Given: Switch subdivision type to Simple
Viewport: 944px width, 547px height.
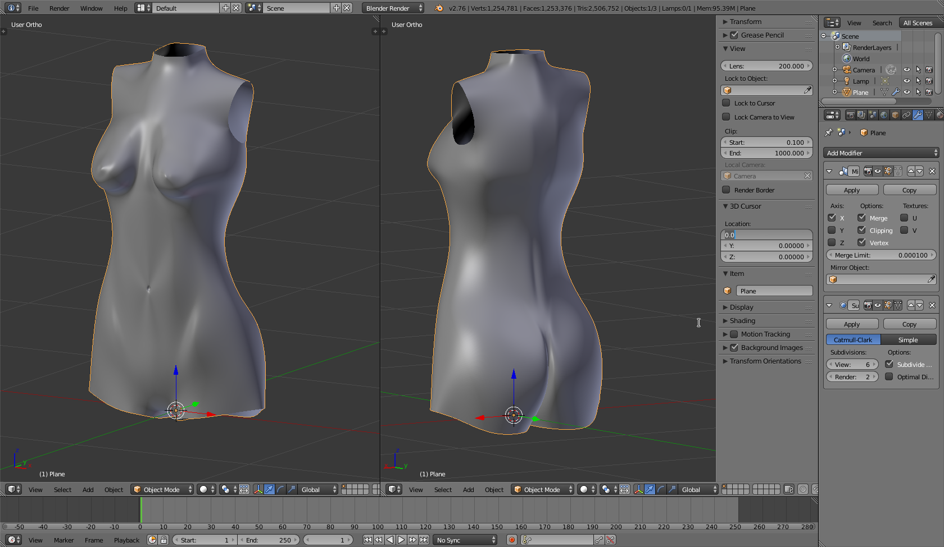Looking at the screenshot, I should click(908, 340).
